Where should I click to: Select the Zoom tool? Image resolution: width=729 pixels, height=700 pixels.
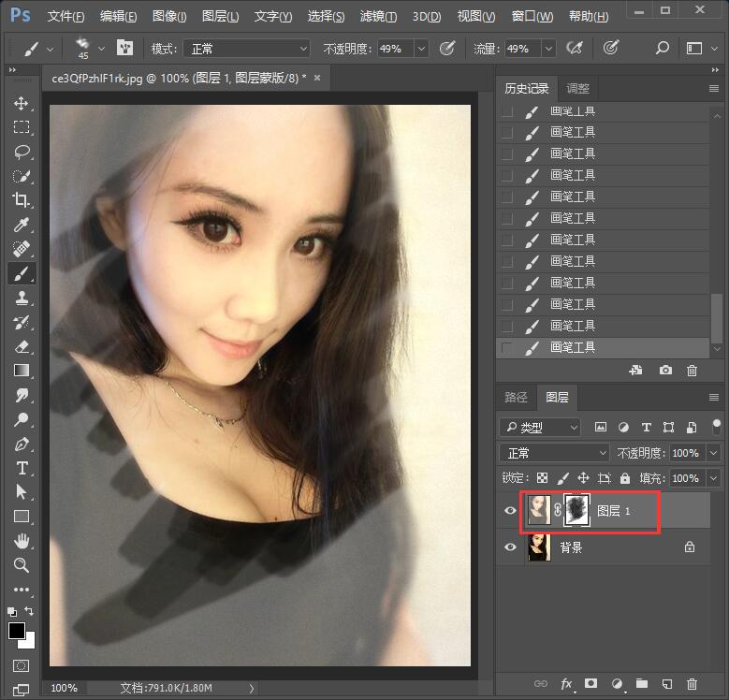[x=21, y=565]
